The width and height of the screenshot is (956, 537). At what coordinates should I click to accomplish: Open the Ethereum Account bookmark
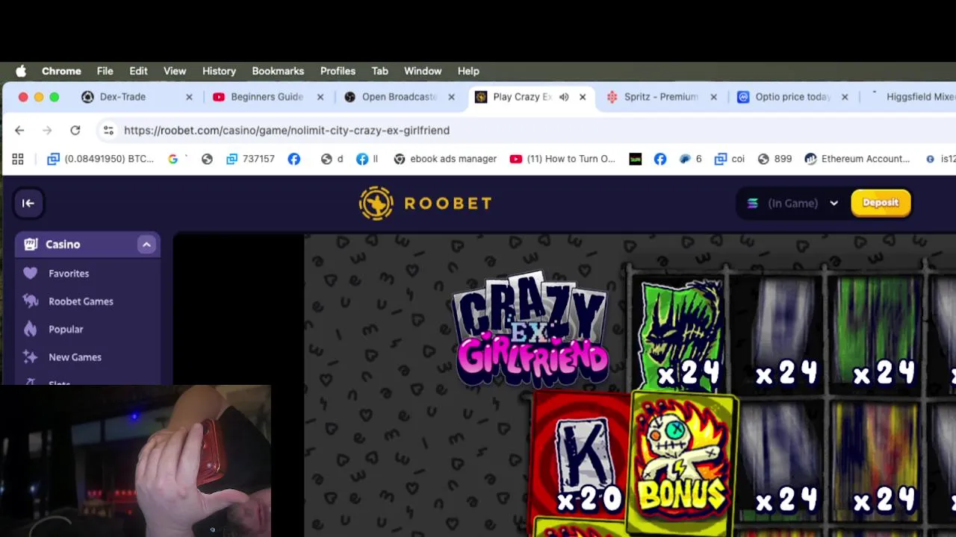point(857,159)
